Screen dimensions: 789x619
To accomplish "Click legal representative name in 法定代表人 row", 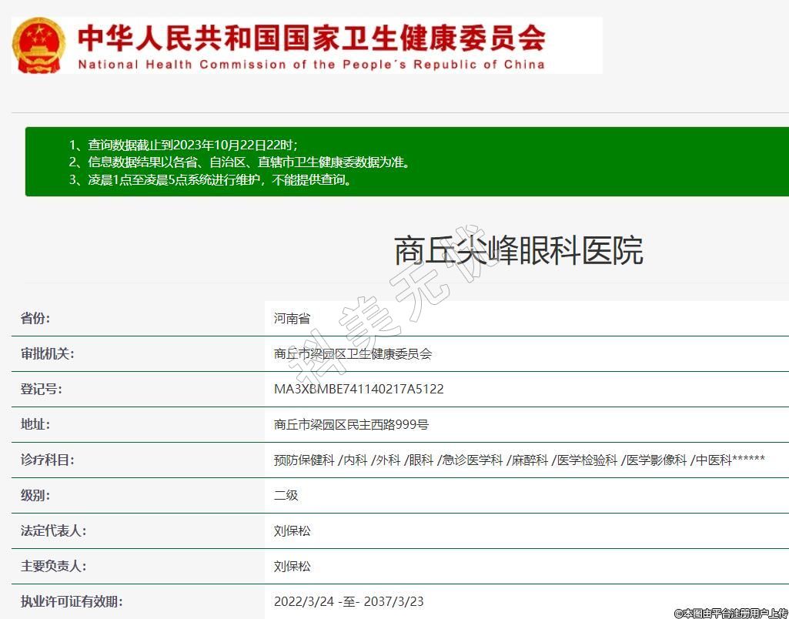I will pyautogui.click(x=293, y=530).
